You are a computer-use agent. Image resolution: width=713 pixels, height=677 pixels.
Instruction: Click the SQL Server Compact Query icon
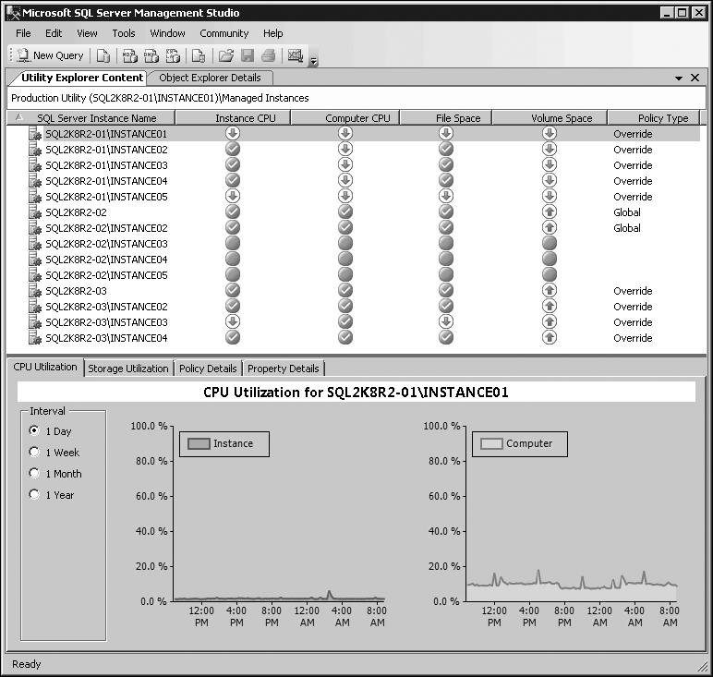tap(199, 56)
